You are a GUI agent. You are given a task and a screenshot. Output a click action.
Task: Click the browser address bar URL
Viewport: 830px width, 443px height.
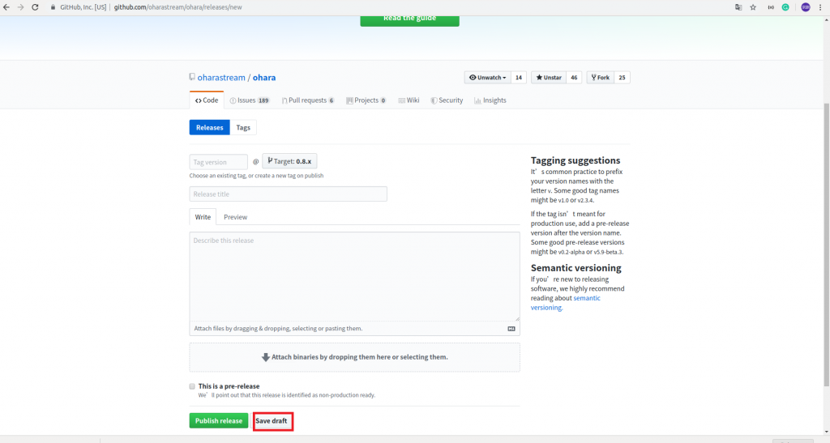pos(178,7)
